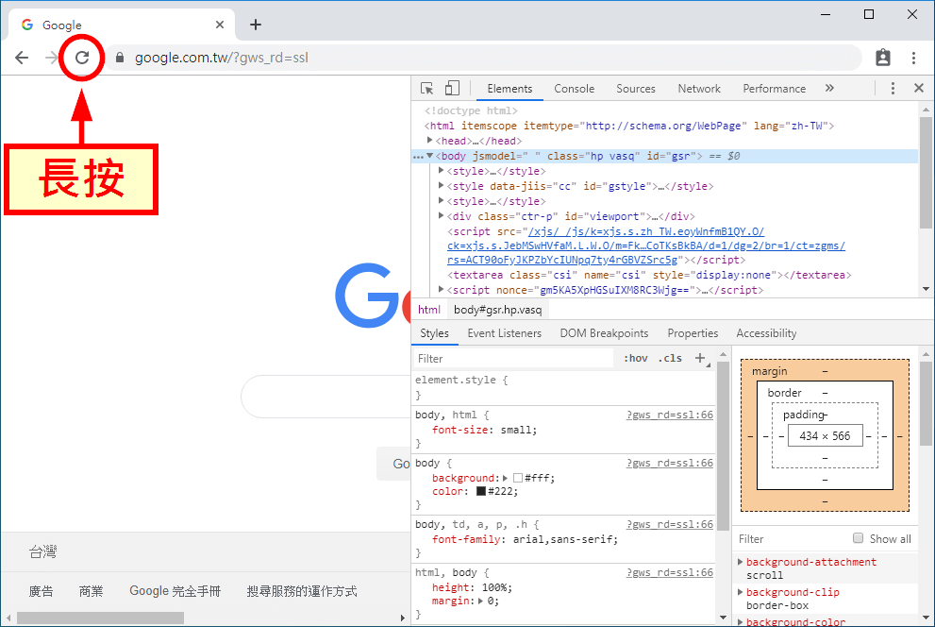Image resolution: width=935 pixels, height=627 pixels.
Task: Click the #222 color swatch
Action: pos(480,492)
